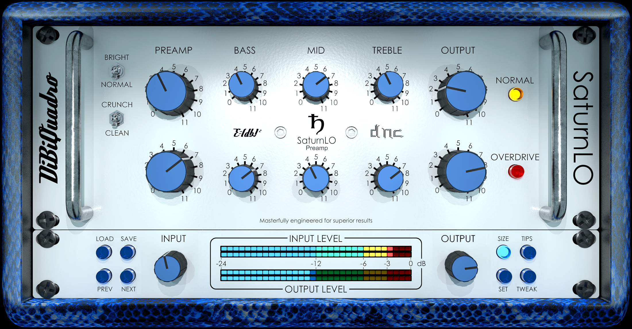This screenshot has height=329, width=632.
Task: Click the bottom-row MID knob
Action: tap(316, 178)
